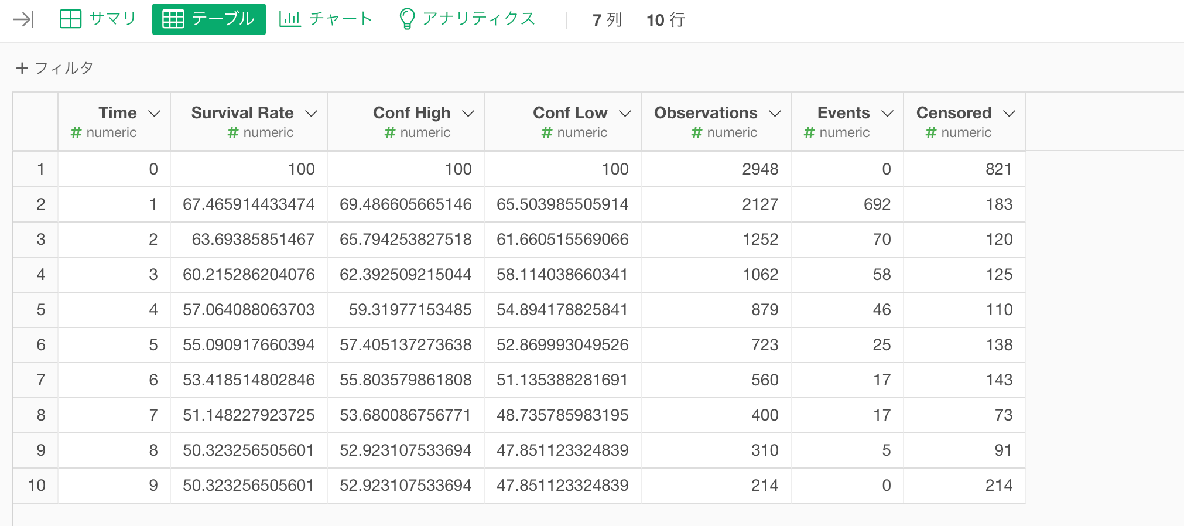Screen dimensions: 1184x526
Task: Click Survival Rate cell 67.465914433474
Action: point(249,204)
